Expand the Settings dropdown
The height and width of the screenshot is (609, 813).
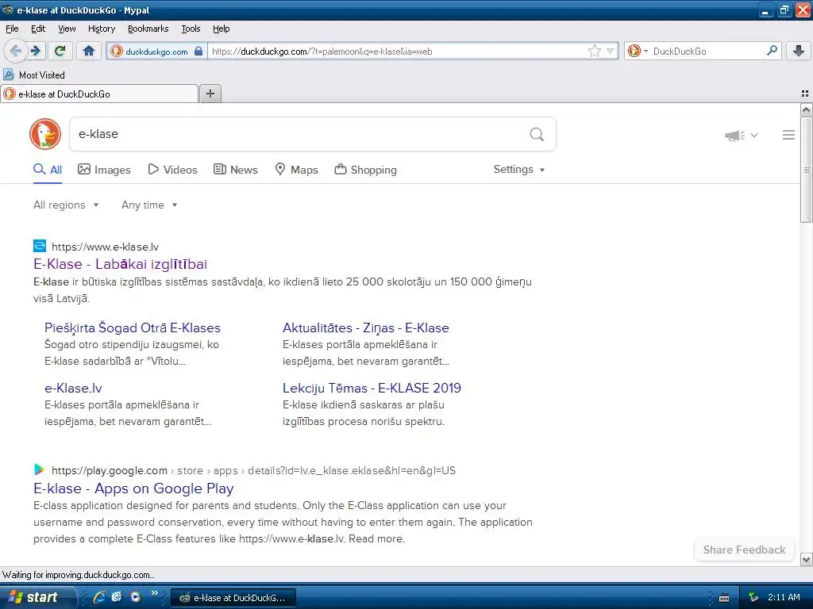click(x=519, y=170)
